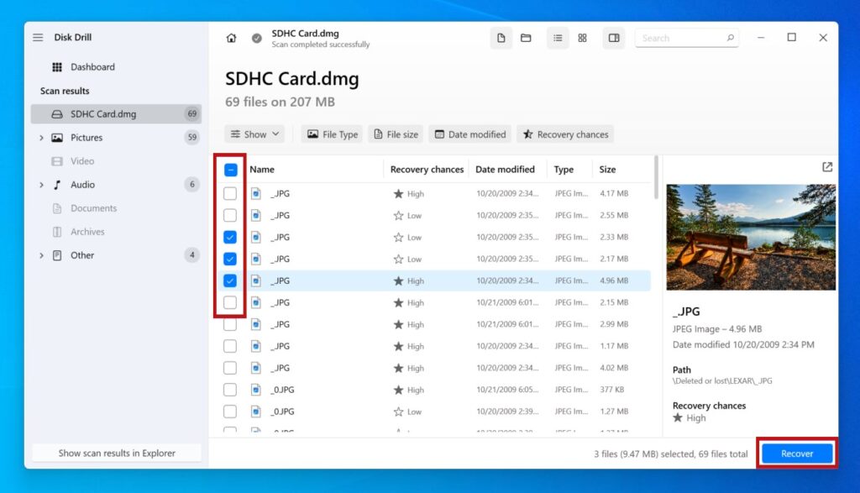860x493 pixels.
Task: Click the search magnifier icon
Action: coord(730,38)
